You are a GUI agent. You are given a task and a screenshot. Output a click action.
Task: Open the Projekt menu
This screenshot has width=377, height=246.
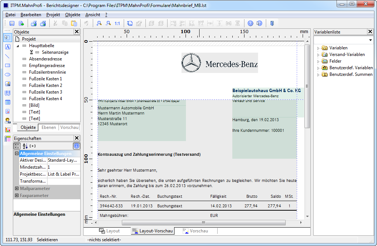tap(53, 15)
